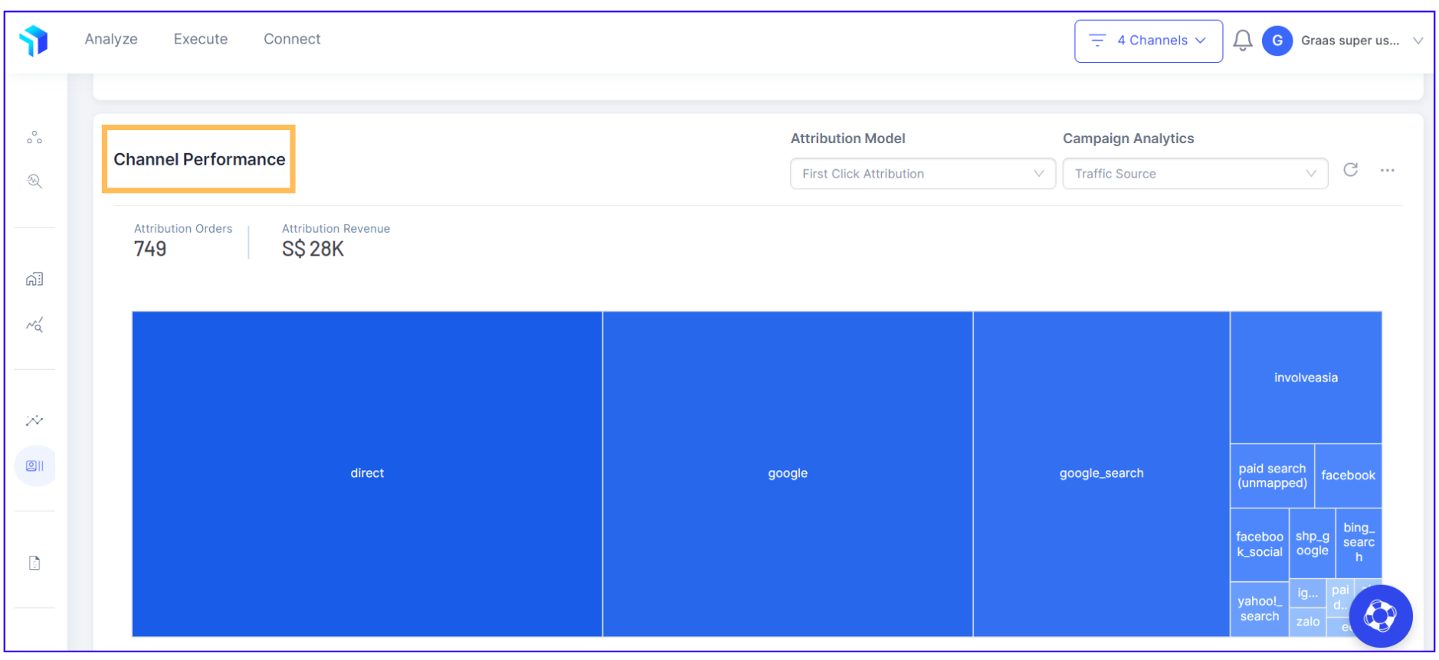Open the Analyze menu

click(x=111, y=39)
